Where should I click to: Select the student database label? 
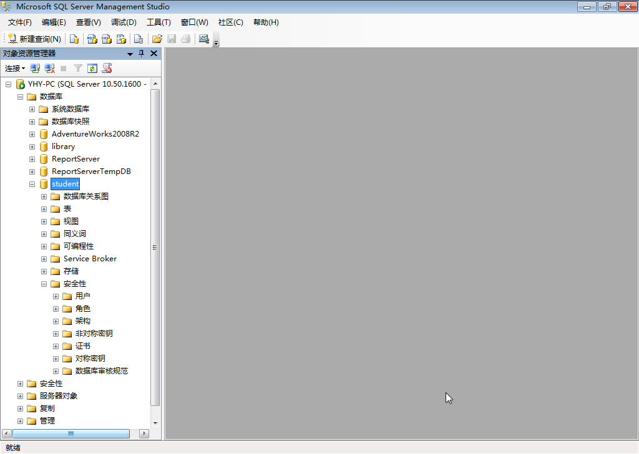click(65, 184)
